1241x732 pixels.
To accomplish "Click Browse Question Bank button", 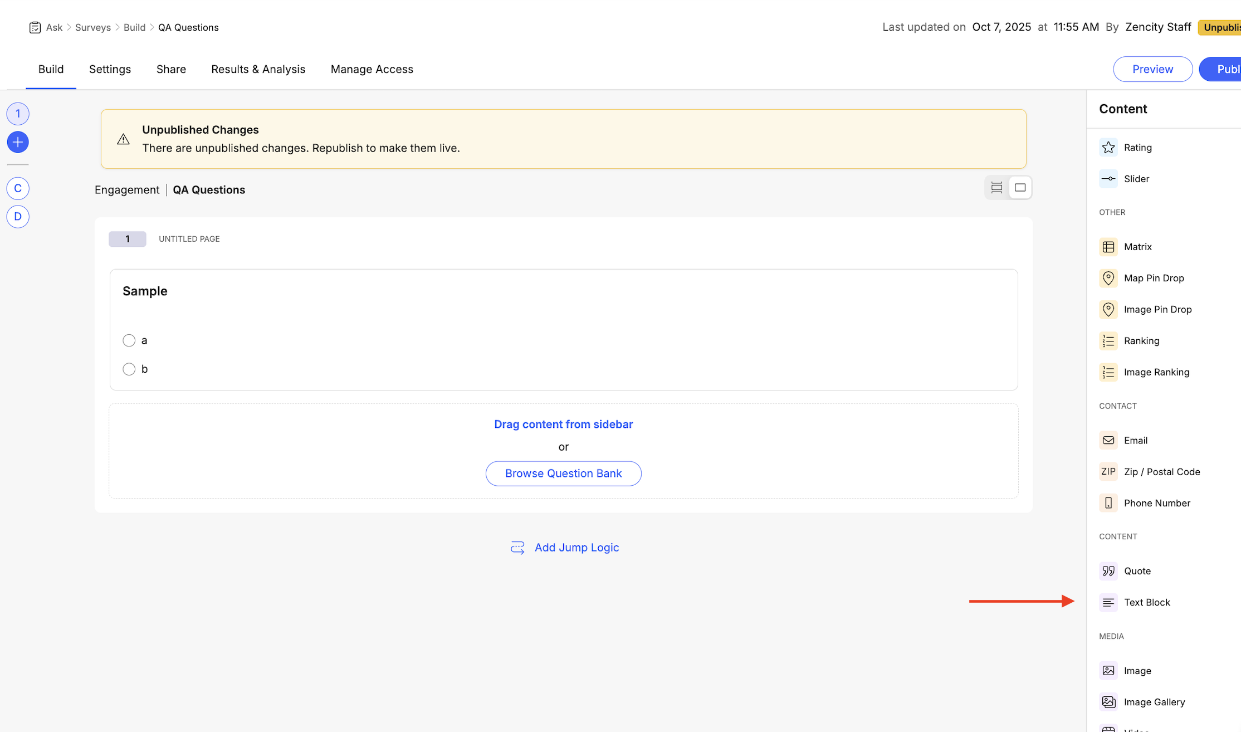I will click(563, 474).
